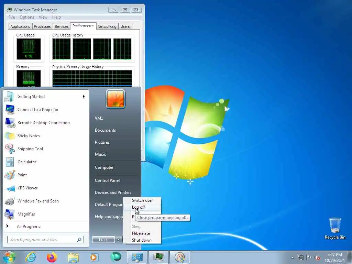The width and height of the screenshot is (352, 264).
Task: Open Windows Fax and Scan
Action: [x=46, y=201]
